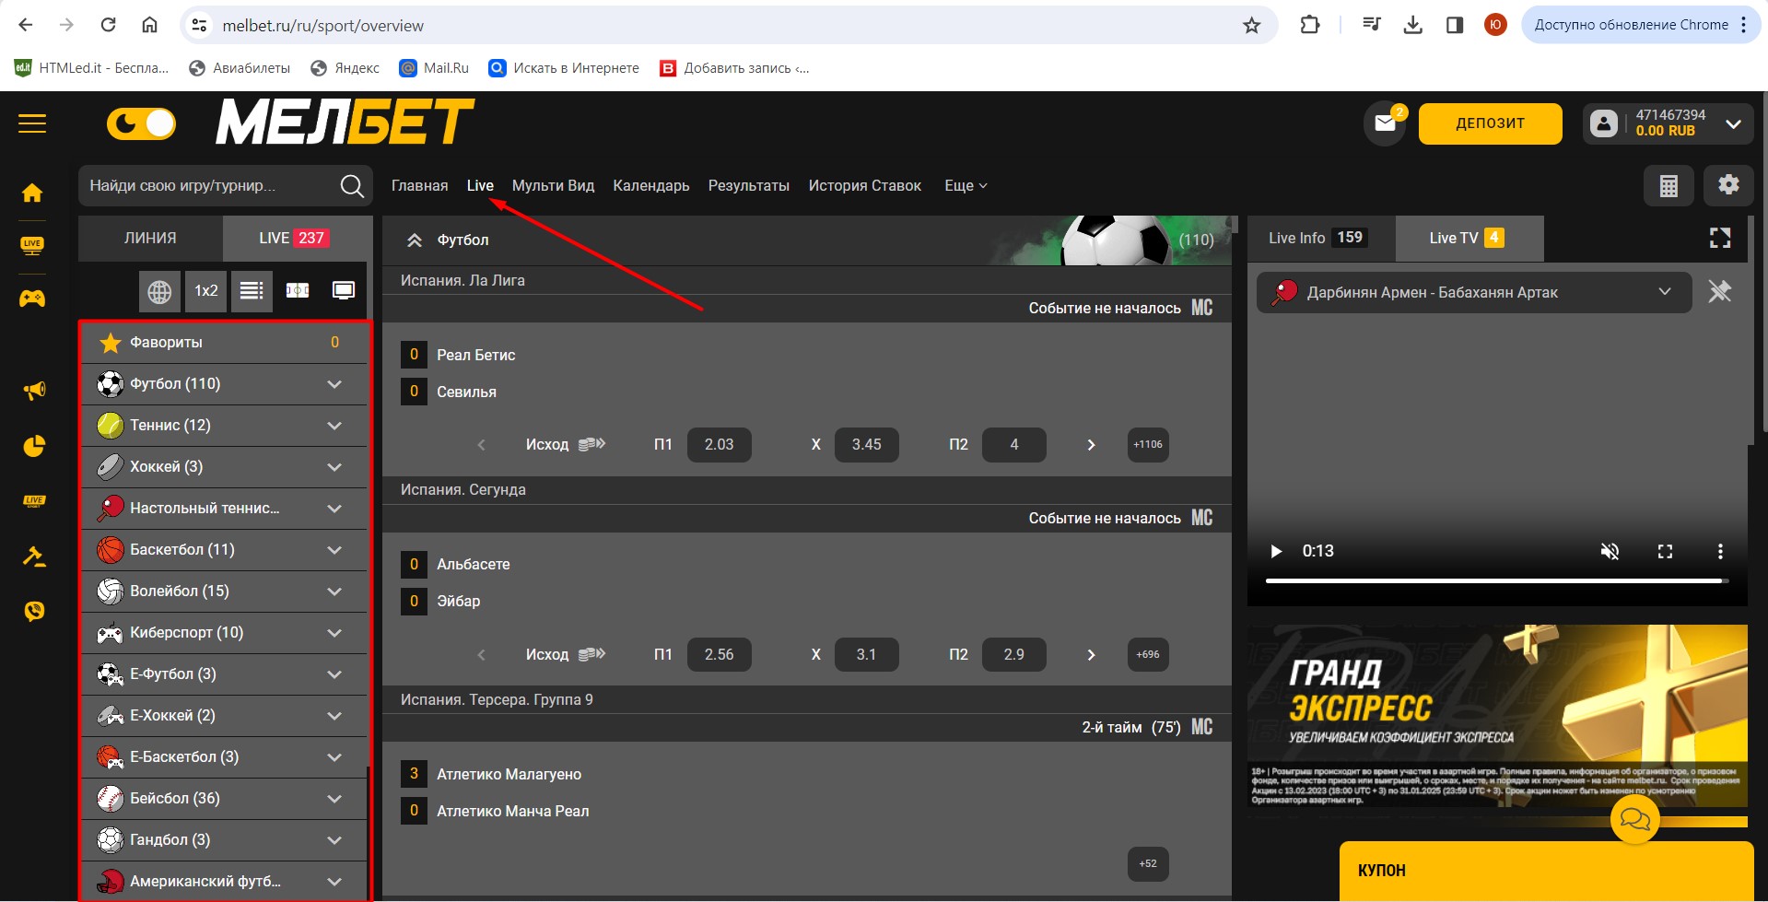Click the ДЕПОЗИТ button

(1490, 123)
